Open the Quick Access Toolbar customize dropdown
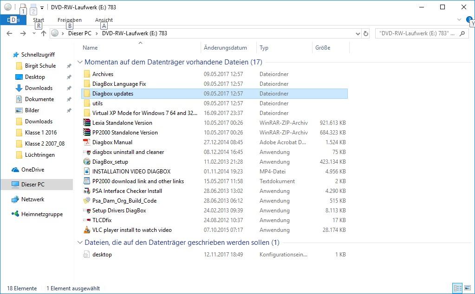 [x=42, y=7]
